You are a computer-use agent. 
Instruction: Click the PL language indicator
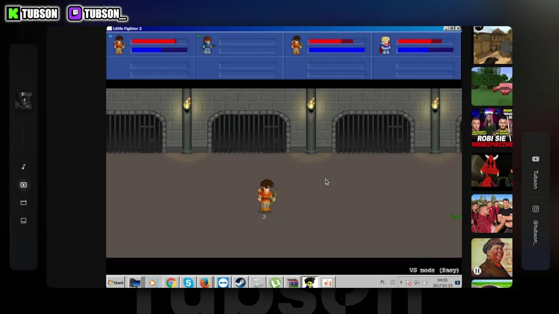point(383,282)
